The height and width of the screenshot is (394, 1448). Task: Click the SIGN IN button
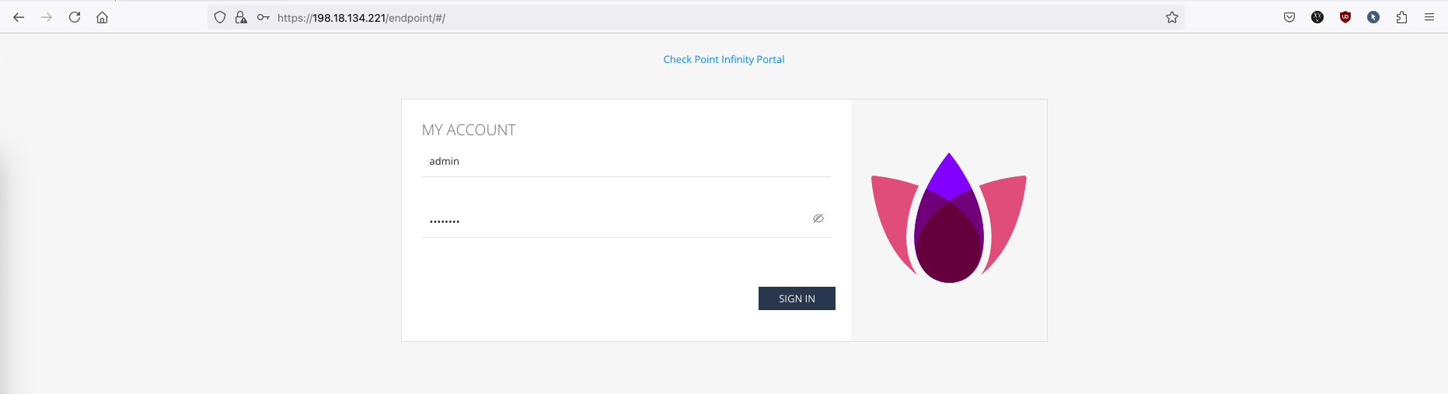(797, 298)
